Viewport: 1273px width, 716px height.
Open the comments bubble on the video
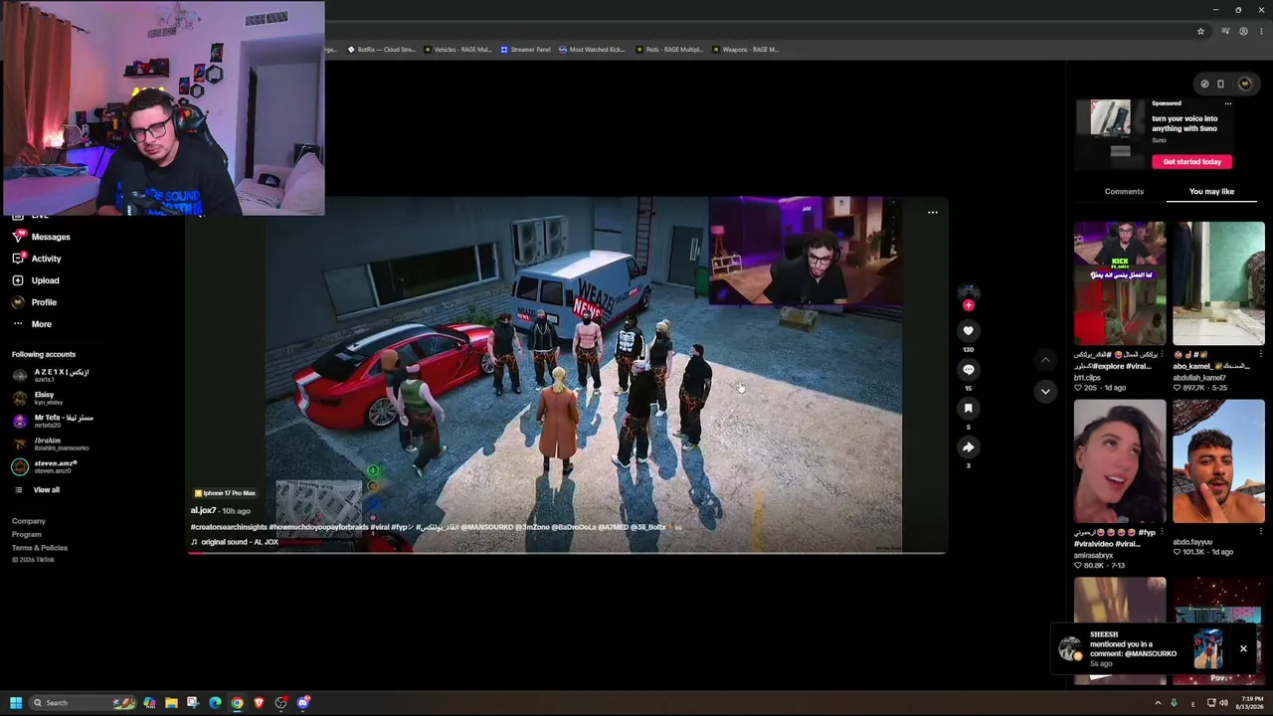(968, 370)
